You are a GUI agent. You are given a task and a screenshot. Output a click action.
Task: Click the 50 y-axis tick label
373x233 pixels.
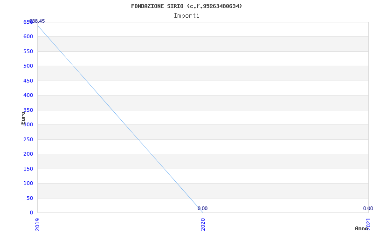pyautogui.click(x=30, y=198)
